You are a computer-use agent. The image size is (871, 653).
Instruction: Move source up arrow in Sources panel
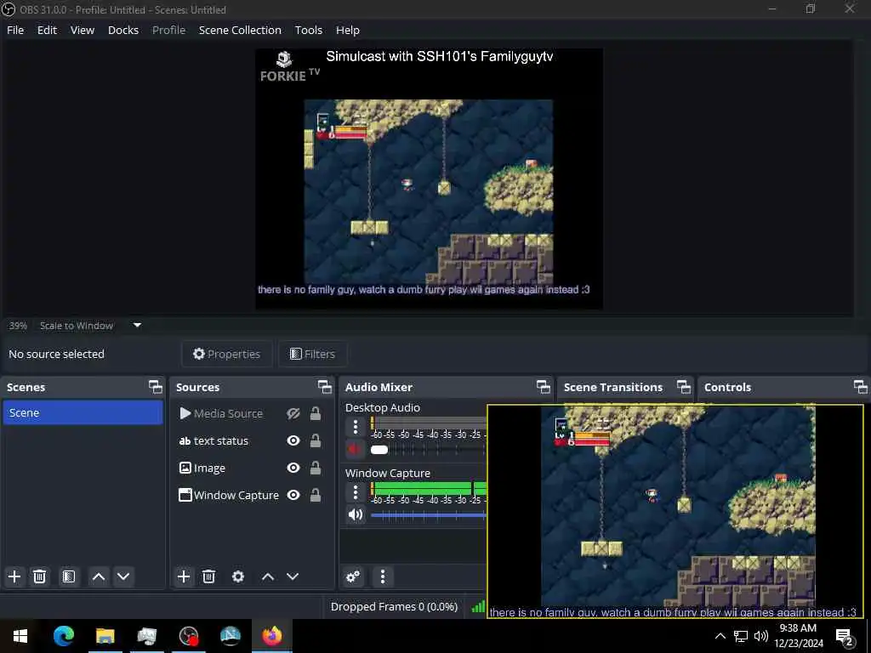pos(268,576)
